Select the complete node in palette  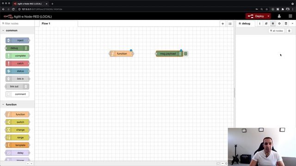18,56
